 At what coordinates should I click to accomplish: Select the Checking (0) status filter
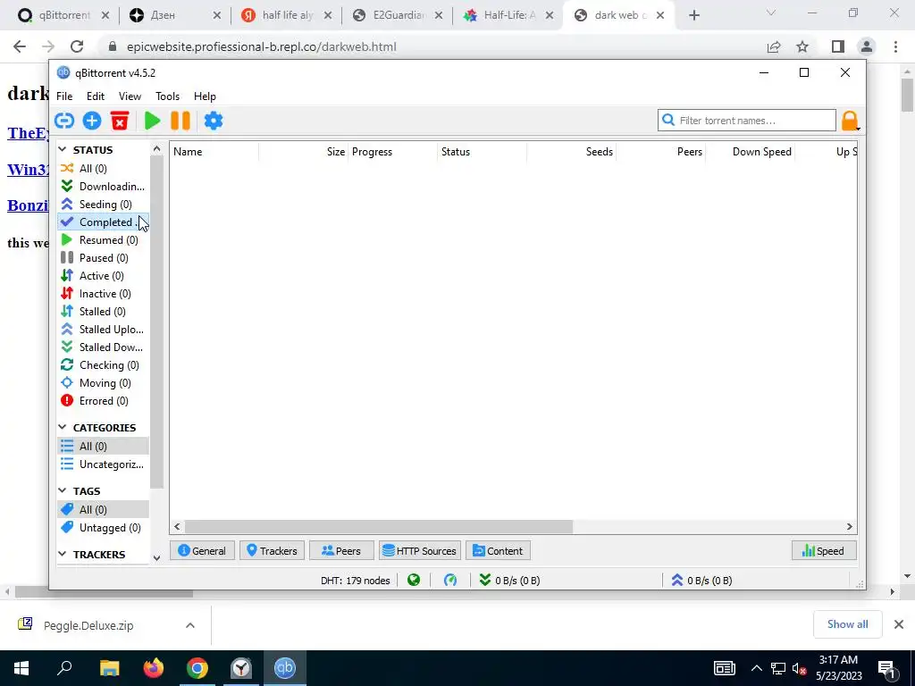[x=104, y=365]
